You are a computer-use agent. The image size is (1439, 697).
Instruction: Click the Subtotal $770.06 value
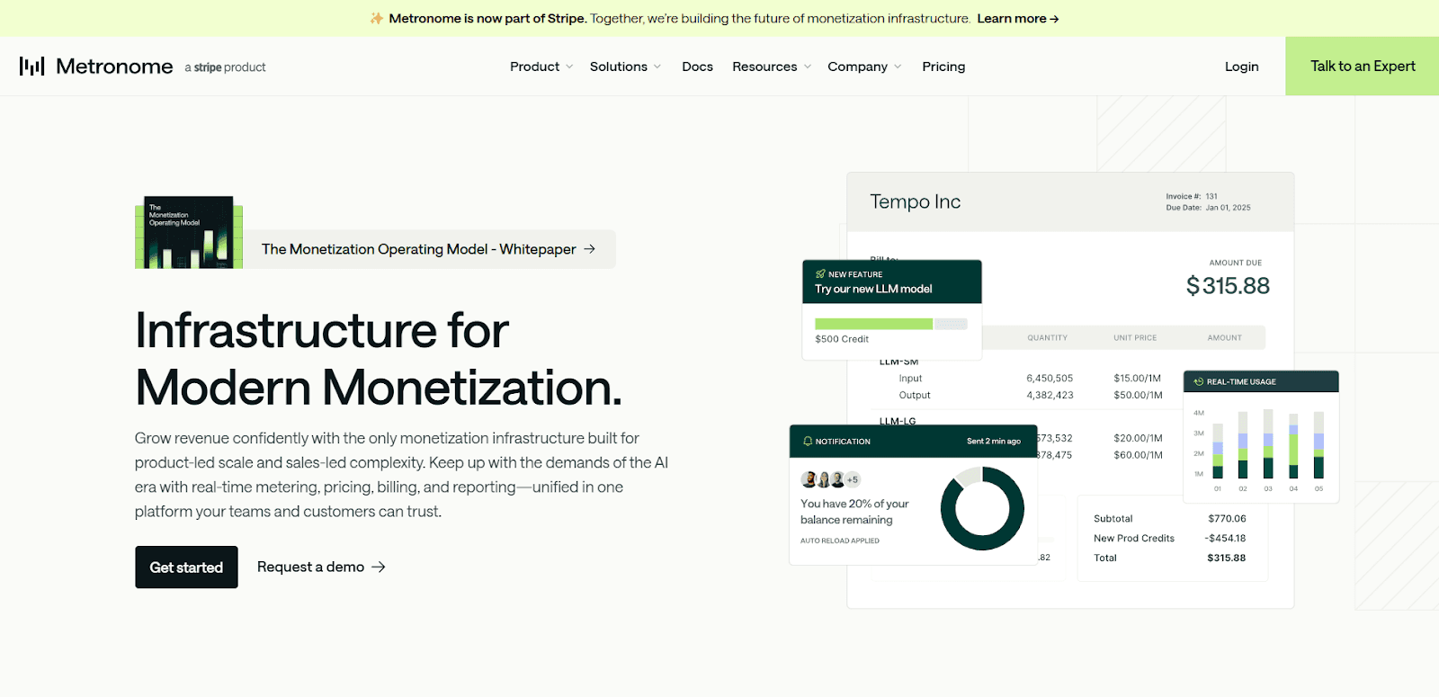[1227, 519]
